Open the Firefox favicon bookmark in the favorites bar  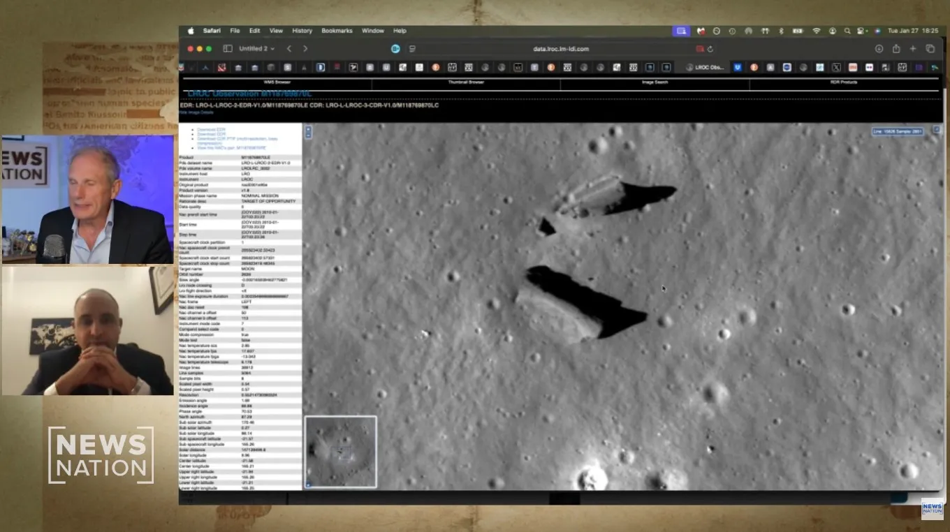[x=754, y=67]
